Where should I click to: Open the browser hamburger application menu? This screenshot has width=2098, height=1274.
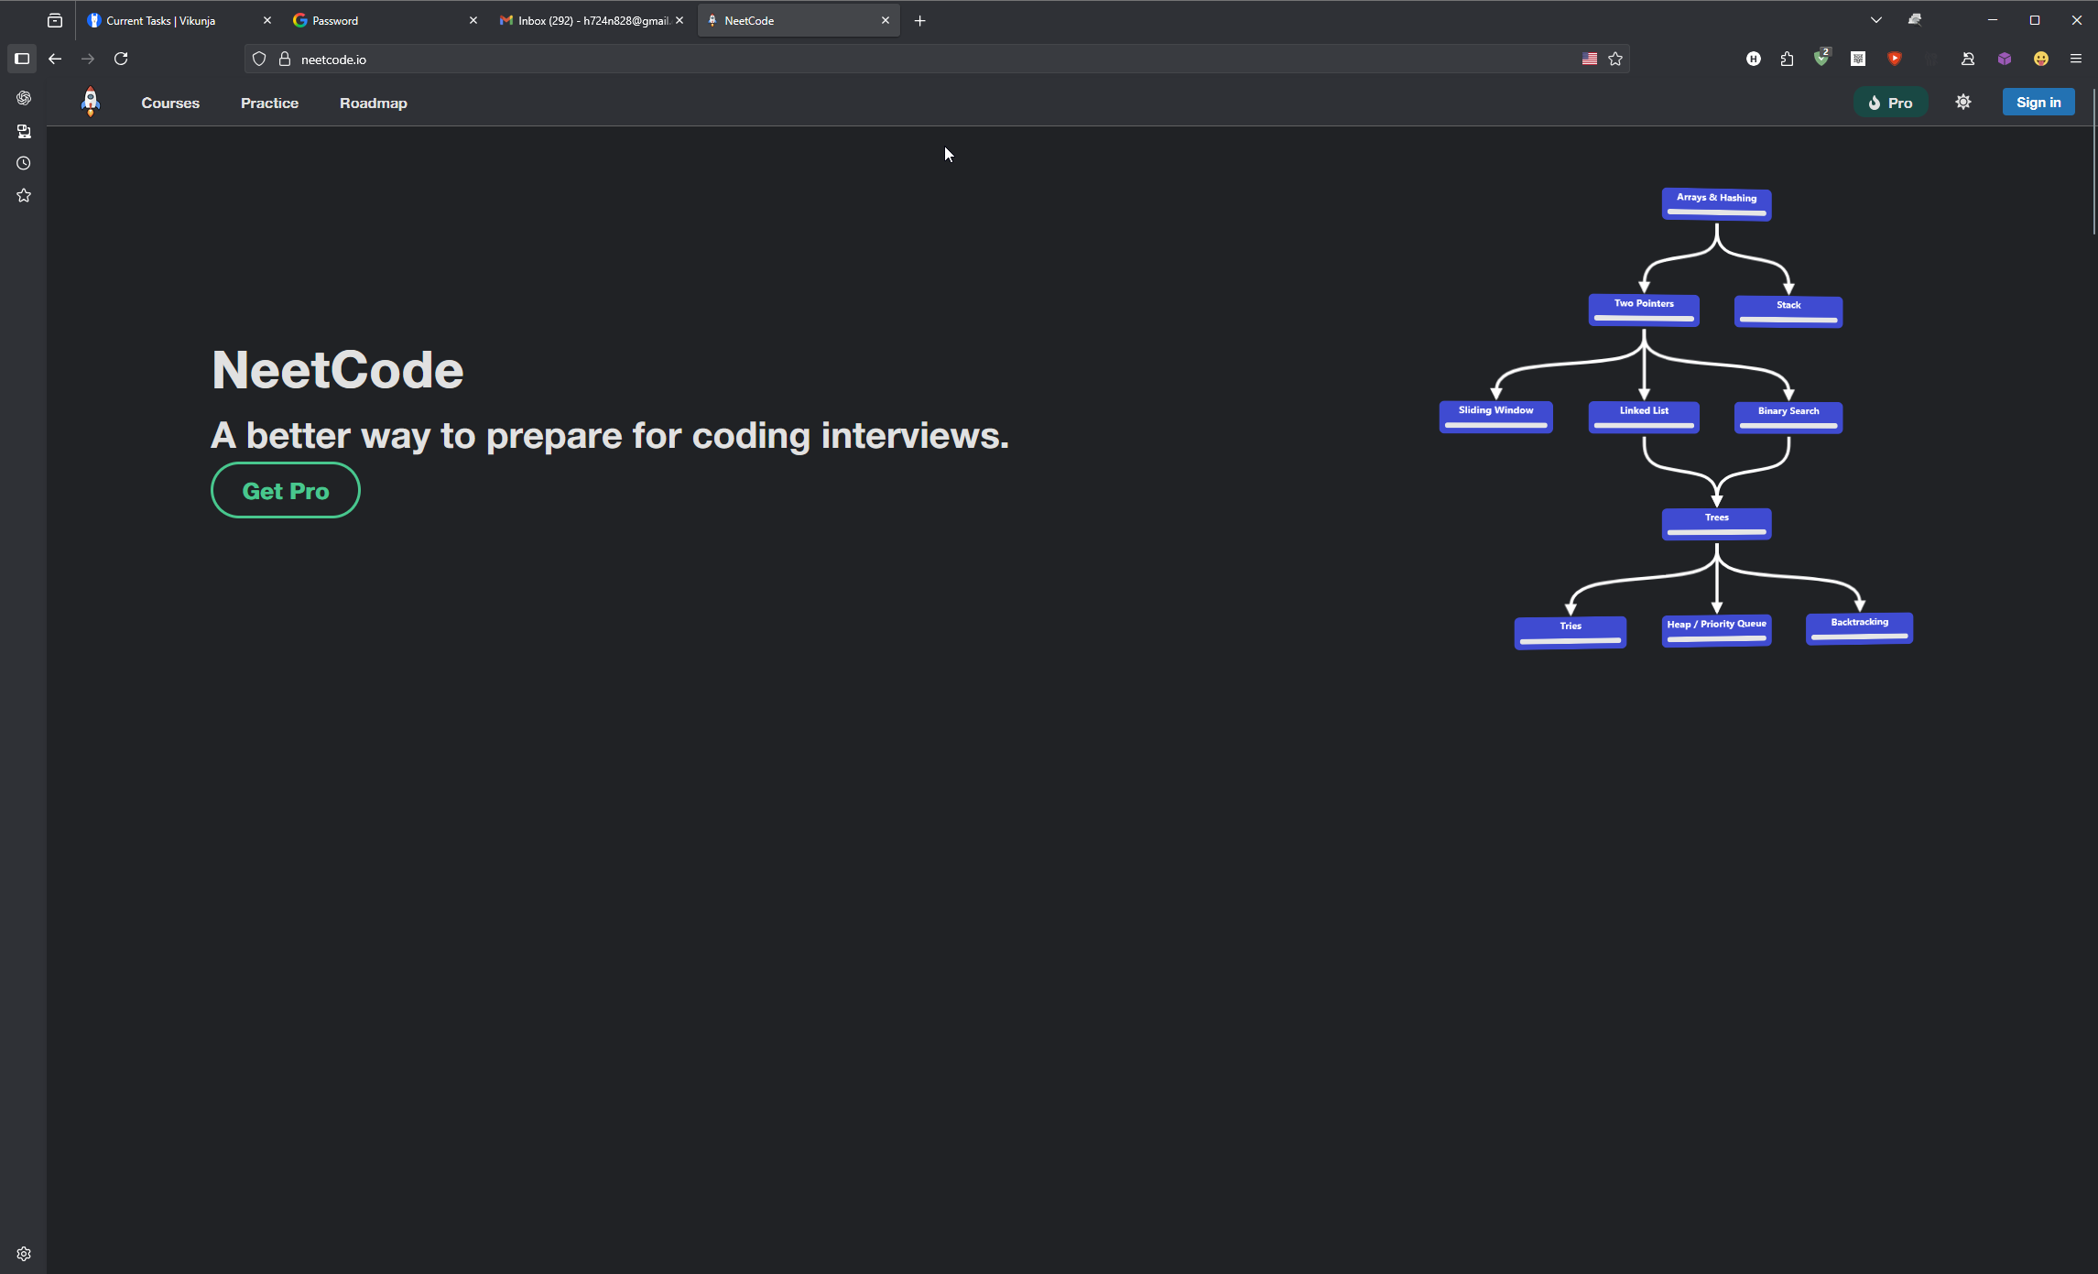(2076, 59)
